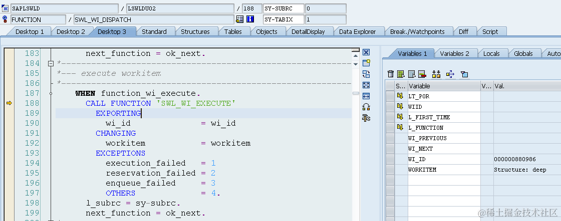This screenshot has width=561, height=221.
Task: Click the change icon for L_FUNCTION
Action: click(x=400, y=128)
